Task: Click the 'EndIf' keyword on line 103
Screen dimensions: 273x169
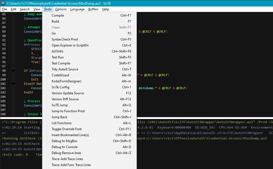Action: (x=29, y=92)
